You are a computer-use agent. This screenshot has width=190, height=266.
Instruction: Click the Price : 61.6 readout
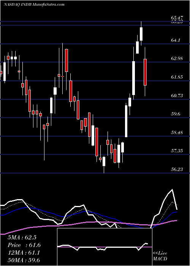pos(24,245)
